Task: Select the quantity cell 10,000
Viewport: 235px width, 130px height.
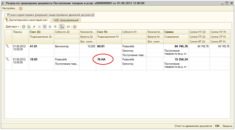Action: [88, 46]
